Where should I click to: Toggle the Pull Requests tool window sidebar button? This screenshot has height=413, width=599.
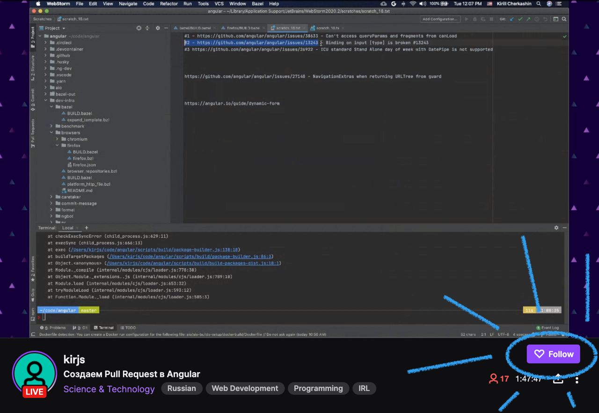(x=33, y=133)
